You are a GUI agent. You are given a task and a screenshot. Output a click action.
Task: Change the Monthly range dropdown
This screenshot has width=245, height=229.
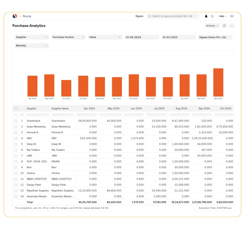click(x=32, y=46)
